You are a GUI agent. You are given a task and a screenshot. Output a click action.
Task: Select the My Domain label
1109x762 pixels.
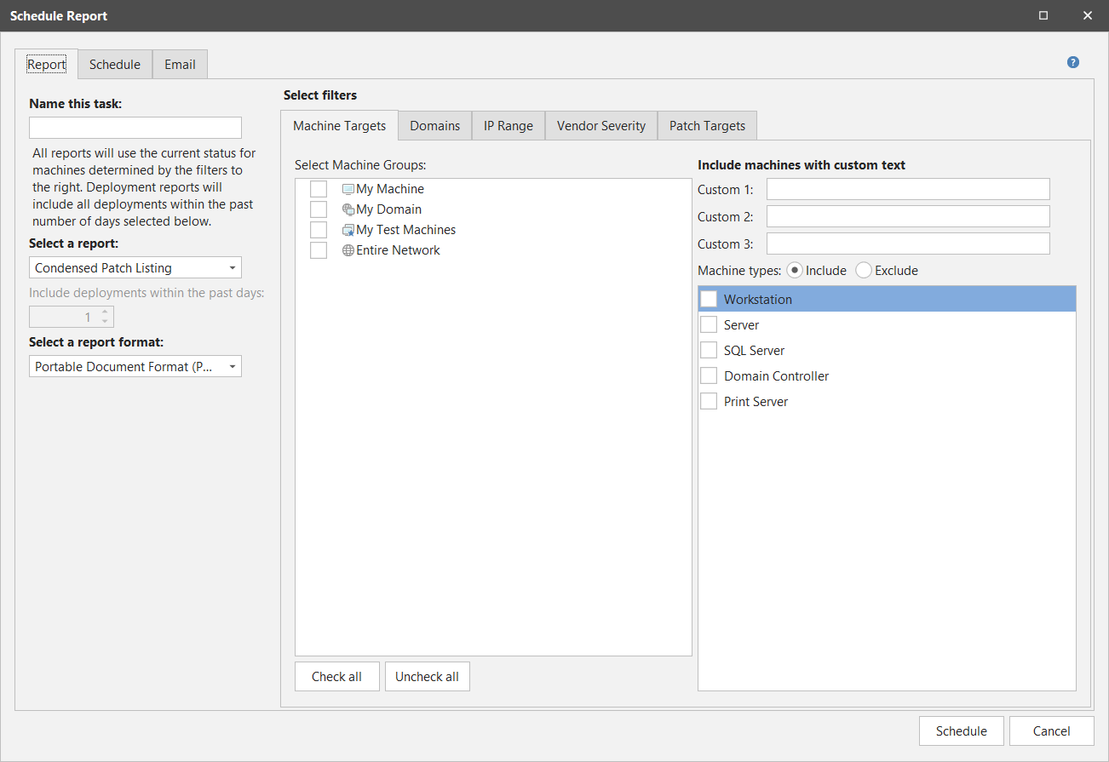tap(389, 209)
